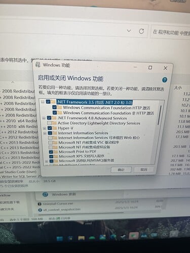Open File Explorer from the taskbar

click(81, 238)
